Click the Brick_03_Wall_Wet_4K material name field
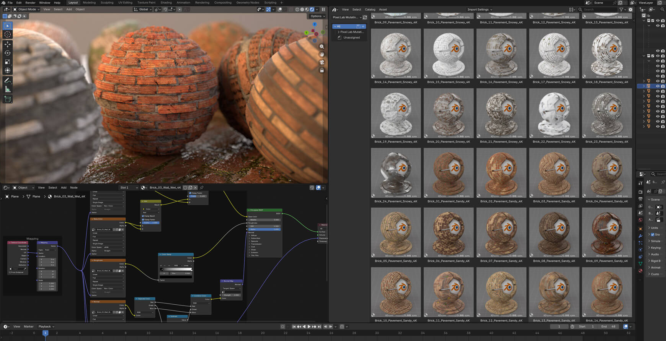The width and height of the screenshot is (666, 341). tap(165, 188)
